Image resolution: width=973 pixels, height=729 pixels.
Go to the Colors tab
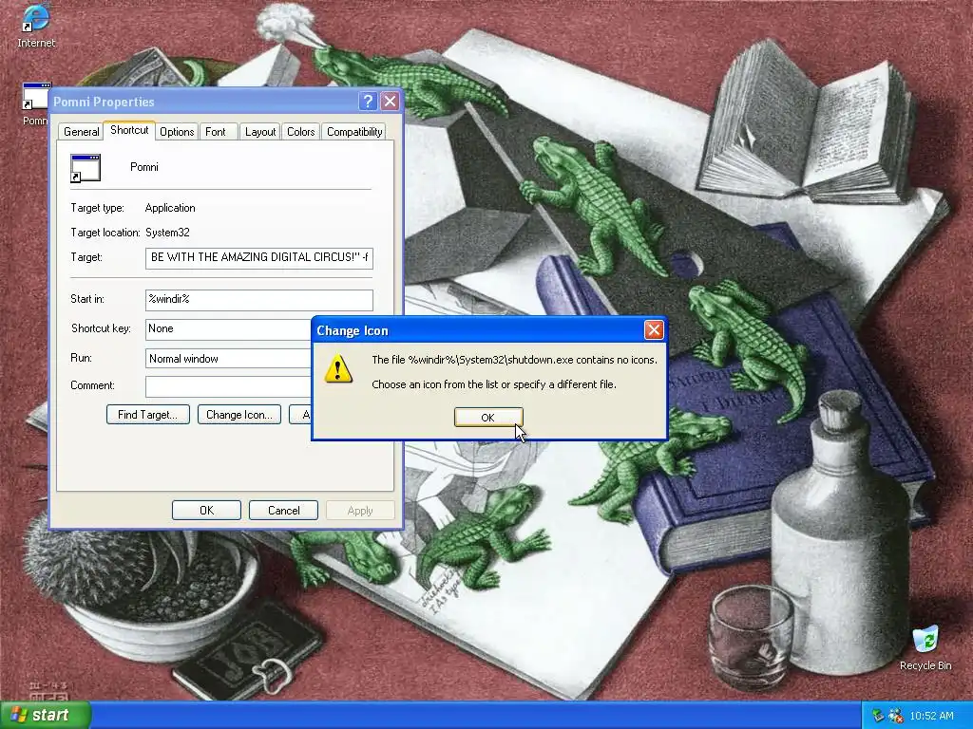pyautogui.click(x=301, y=131)
